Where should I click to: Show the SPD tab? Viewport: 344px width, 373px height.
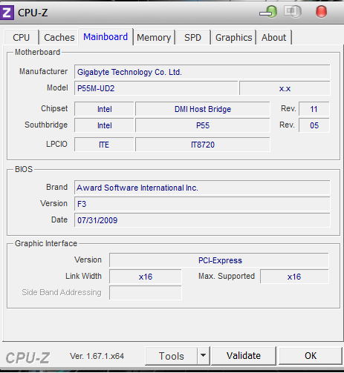coord(192,38)
